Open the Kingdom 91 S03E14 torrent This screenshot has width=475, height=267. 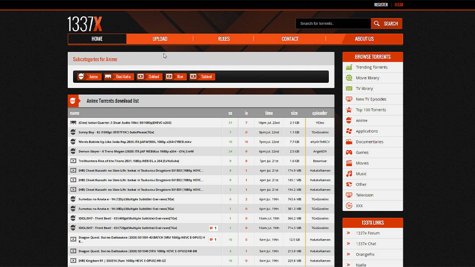coord(122,261)
